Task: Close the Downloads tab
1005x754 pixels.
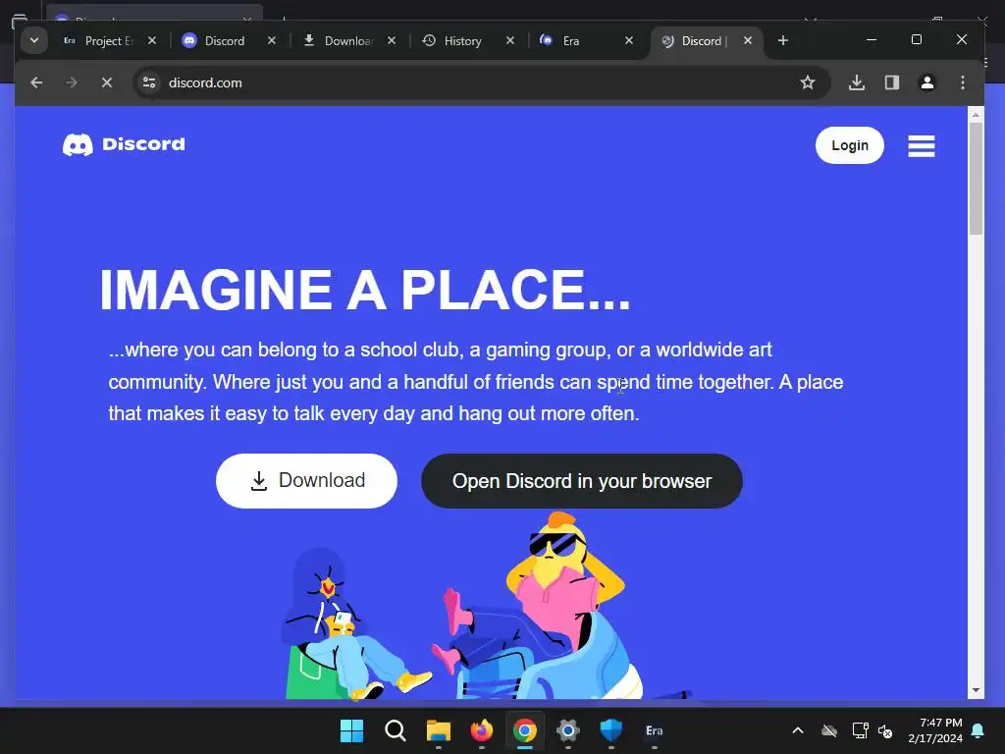Action: click(x=392, y=40)
